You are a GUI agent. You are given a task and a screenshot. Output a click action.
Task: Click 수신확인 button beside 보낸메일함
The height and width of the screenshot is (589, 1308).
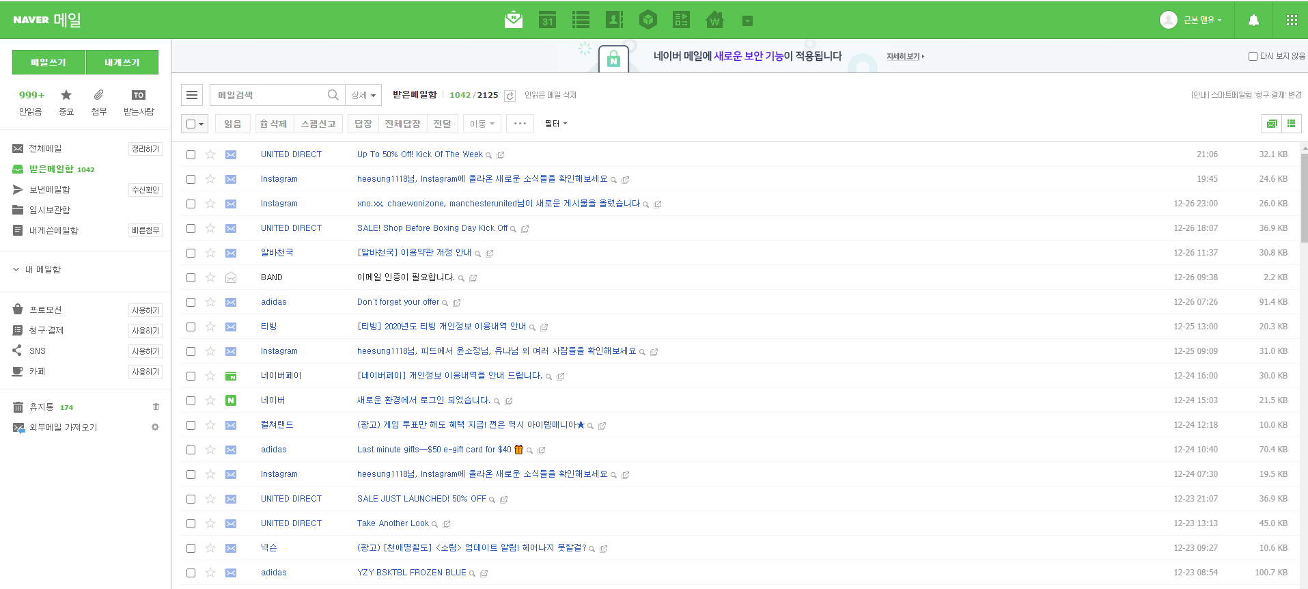click(x=145, y=190)
